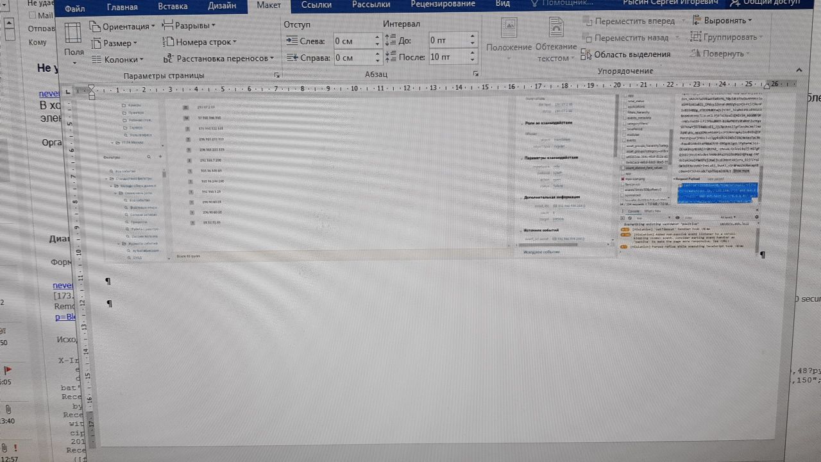Open the Параметры страницы dialog launcher

tap(276, 74)
